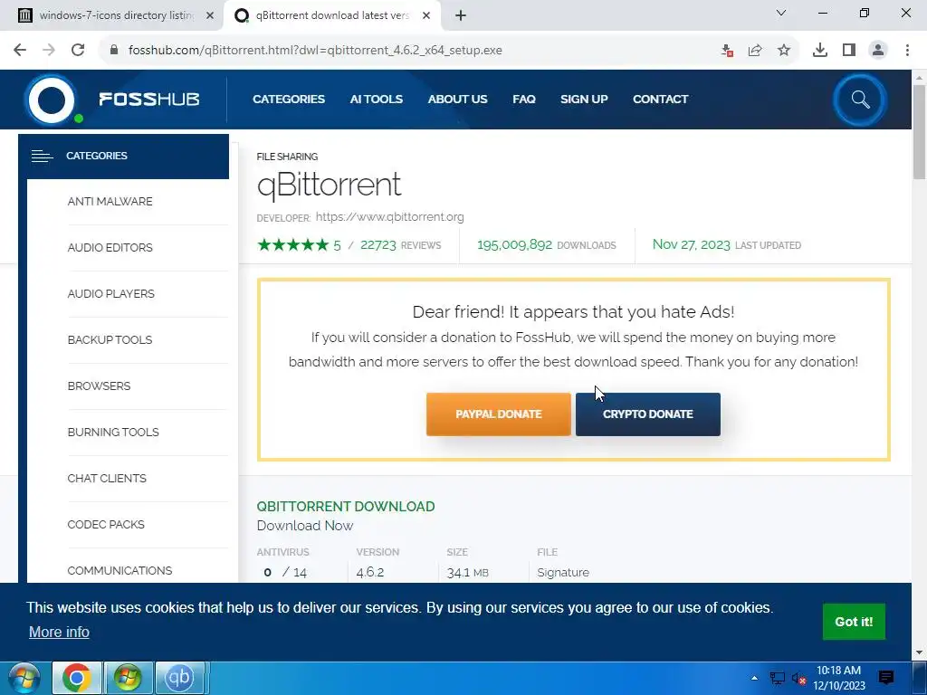The height and width of the screenshot is (695, 927).
Task: Open a new browser tab with plus
Action: pyautogui.click(x=461, y=16)
